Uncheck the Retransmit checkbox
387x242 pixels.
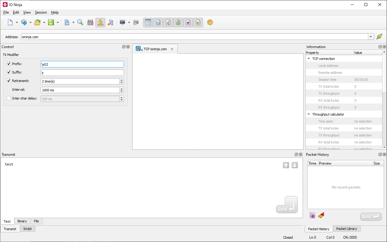coord(9,81)
